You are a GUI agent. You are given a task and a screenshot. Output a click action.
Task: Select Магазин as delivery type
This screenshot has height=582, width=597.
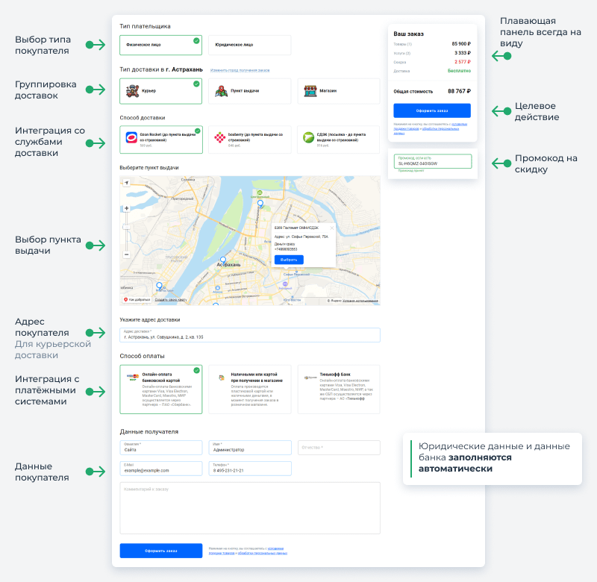(338, 91)
